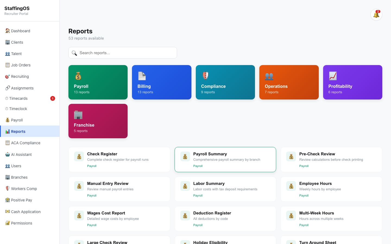Open the Pre-Check Review report
This screenshot has width=391, height=244.
click(331, 159)
